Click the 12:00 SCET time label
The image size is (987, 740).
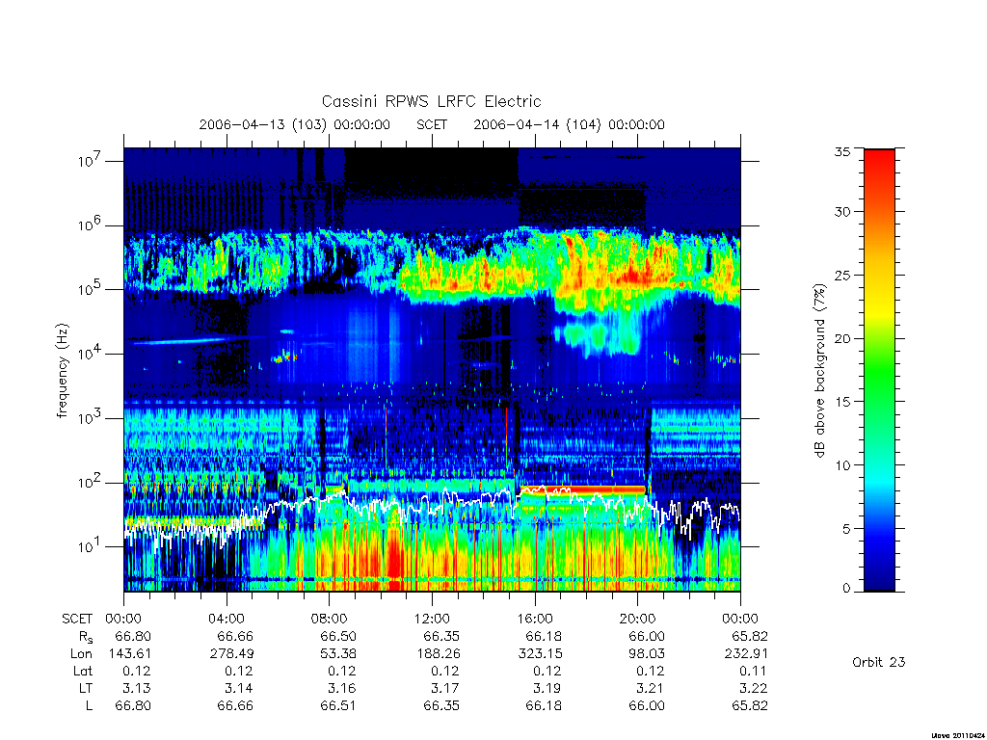[432, 619]
